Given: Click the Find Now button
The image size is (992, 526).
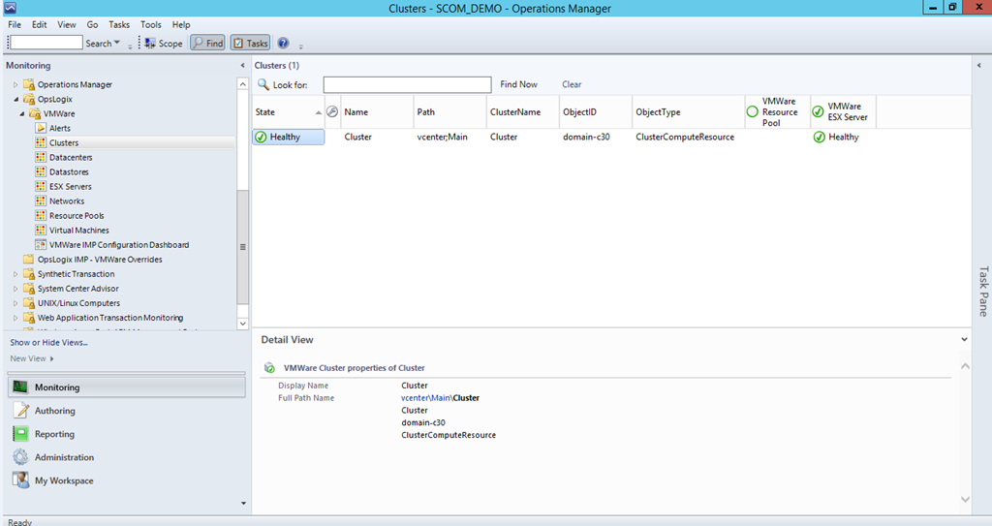Looking at the screenshot, I should click(518, 85).
